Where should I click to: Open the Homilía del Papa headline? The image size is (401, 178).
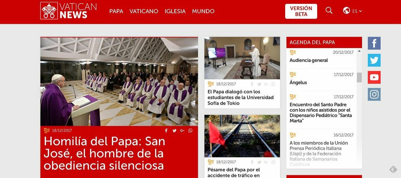[x=104, y=153]
